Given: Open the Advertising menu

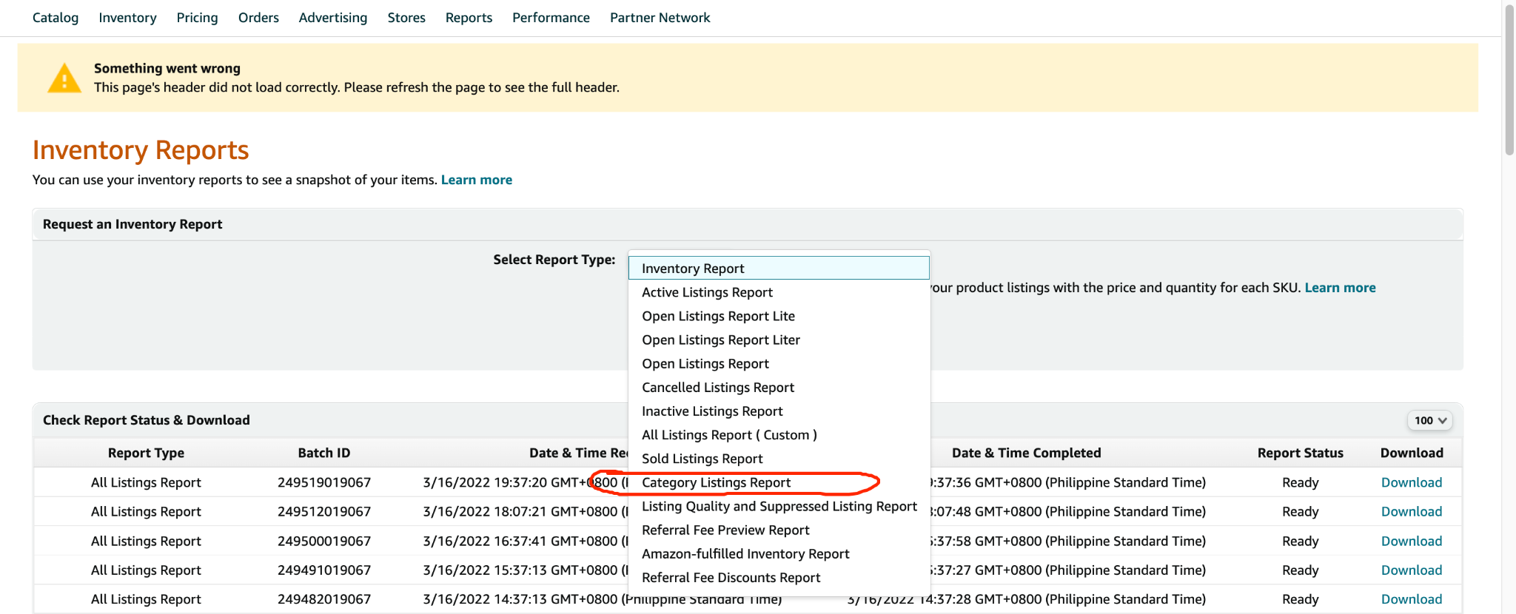Looking at the screenshot, I should point(332,18).
